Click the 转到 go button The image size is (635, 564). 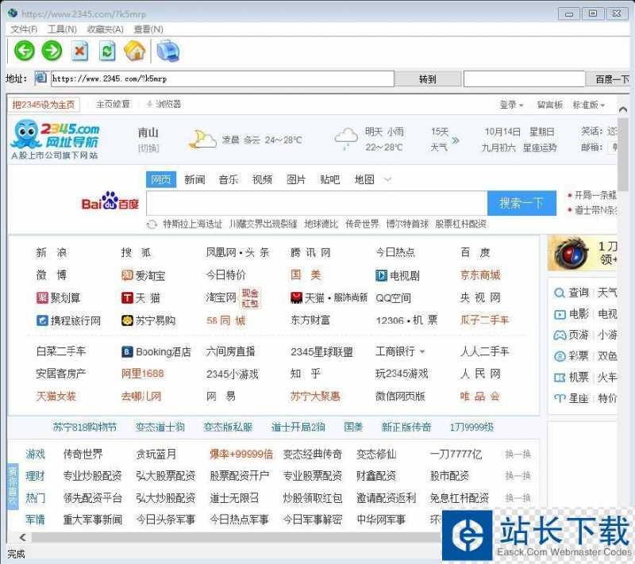pyautogui.click(x=428, y=79)
